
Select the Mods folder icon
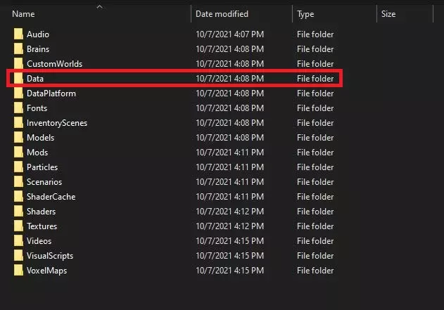click(19, 153)
